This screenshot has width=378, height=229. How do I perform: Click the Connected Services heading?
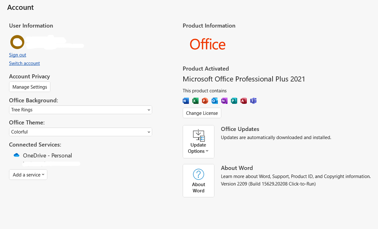pos(35,144)
